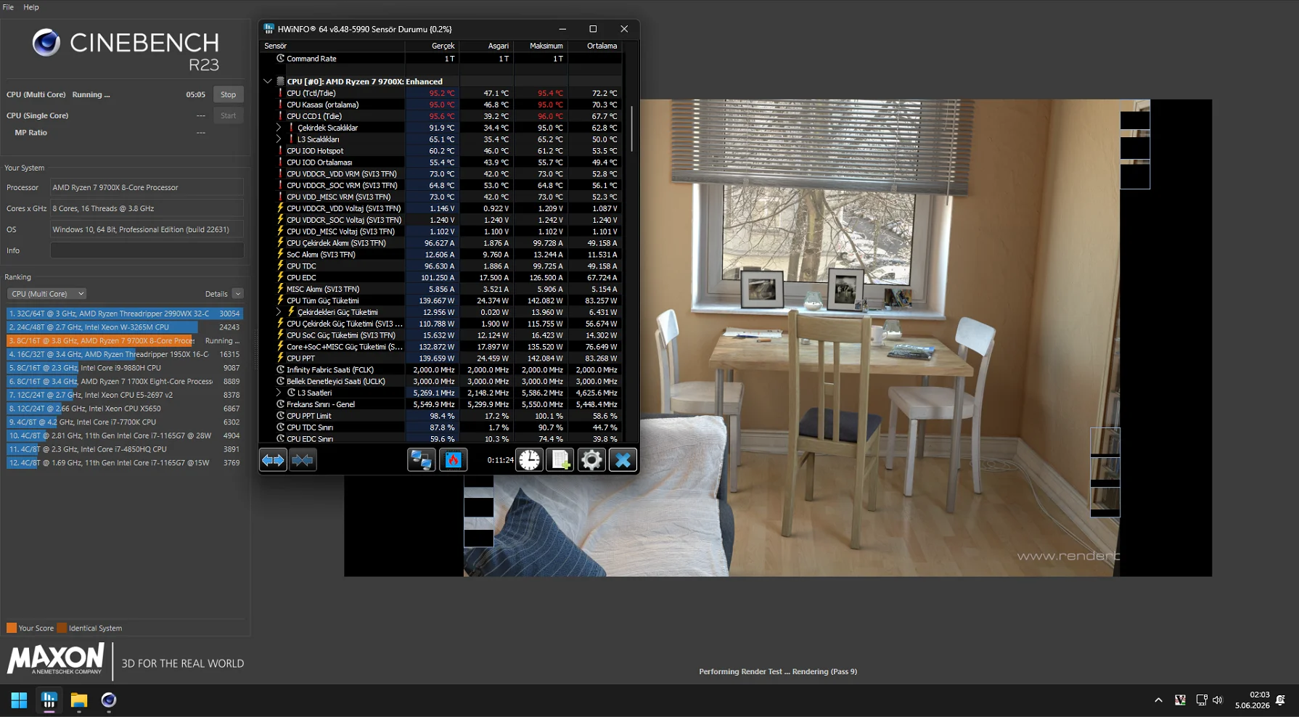Click the CPU Single Core Start button
The height and width of the screenshot is (717, 1299).
pos(229,115)
